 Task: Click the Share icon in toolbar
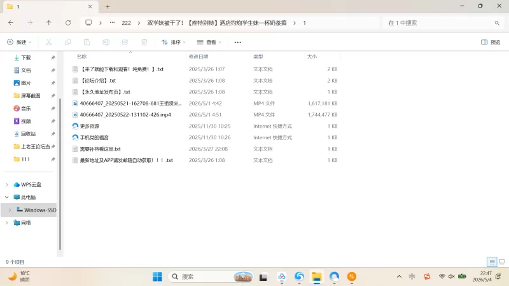click(x=125, y=42)
